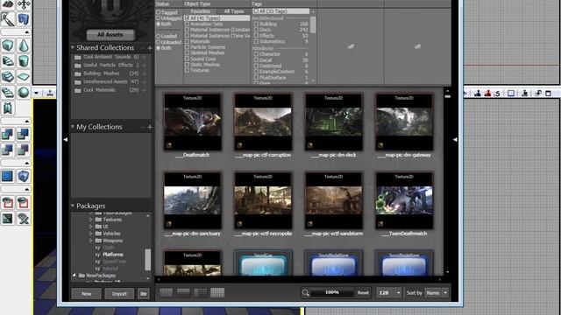Click the S icon in viewport toolbar

tap(497, 94)
